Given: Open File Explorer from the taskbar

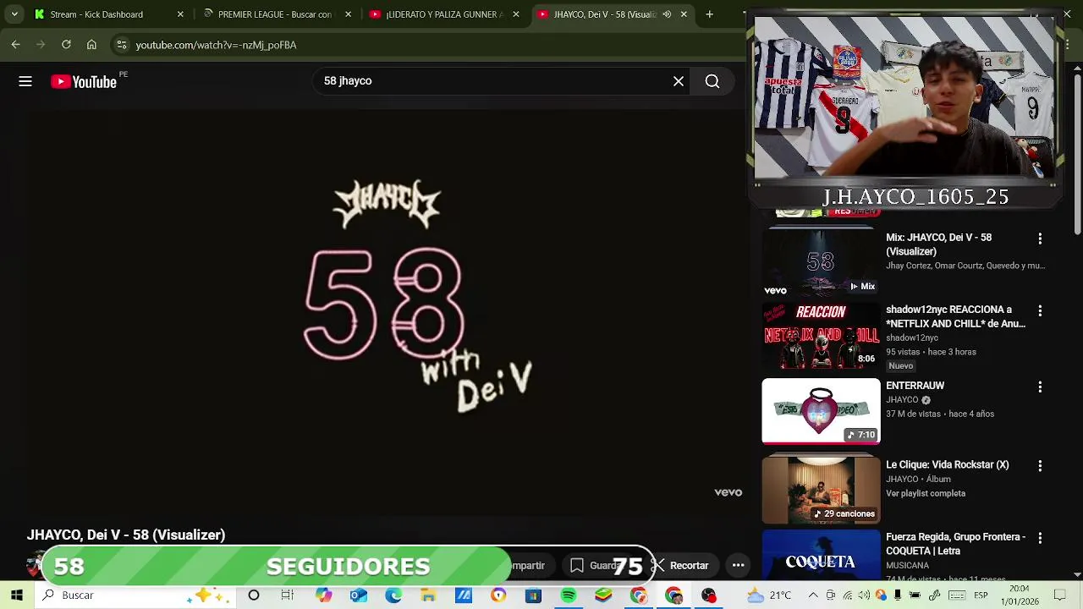Looking at the screenshot, I should coord(428,595).
